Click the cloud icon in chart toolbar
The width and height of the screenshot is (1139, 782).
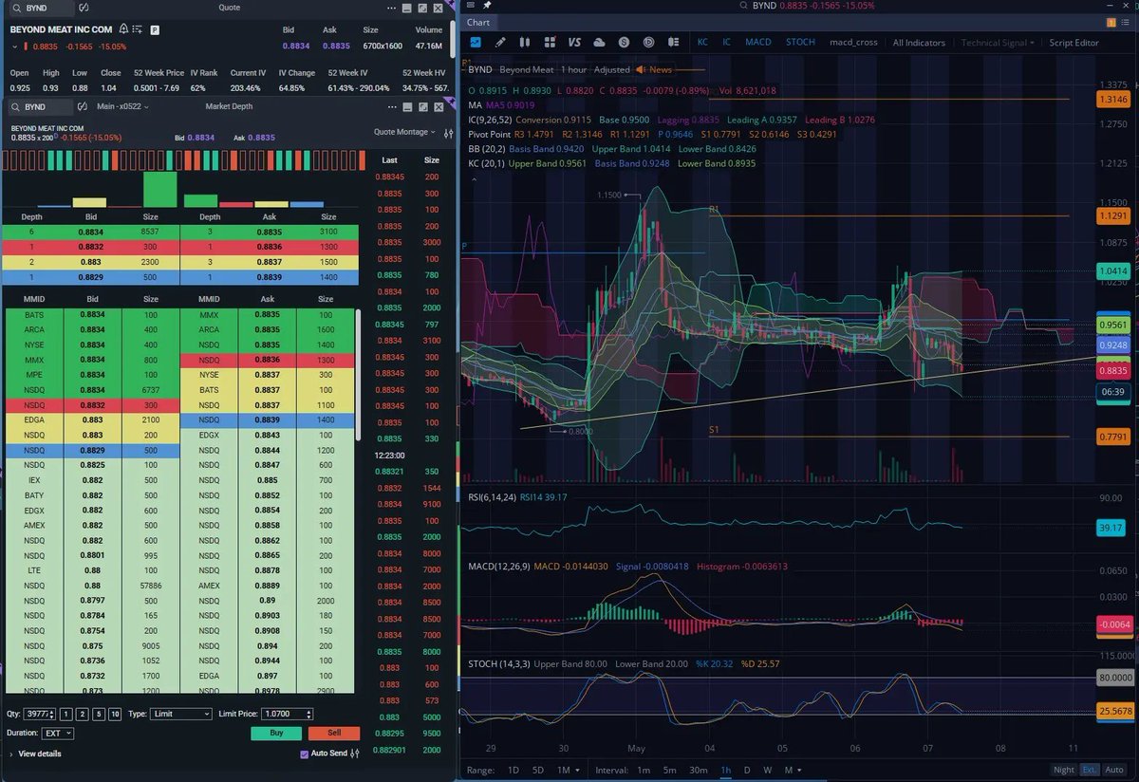(x=599, y=43)
